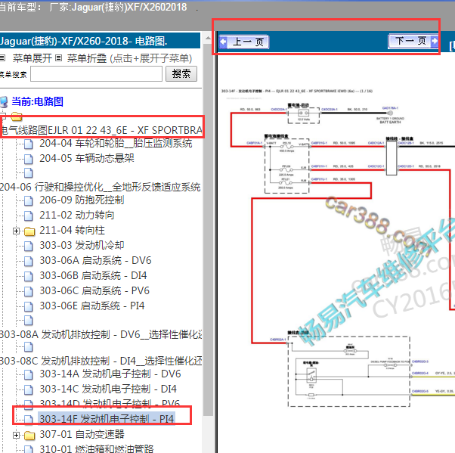Click the page icon for 303-03
The width and height of the screenshot is (455, 453).
point(29,246)
